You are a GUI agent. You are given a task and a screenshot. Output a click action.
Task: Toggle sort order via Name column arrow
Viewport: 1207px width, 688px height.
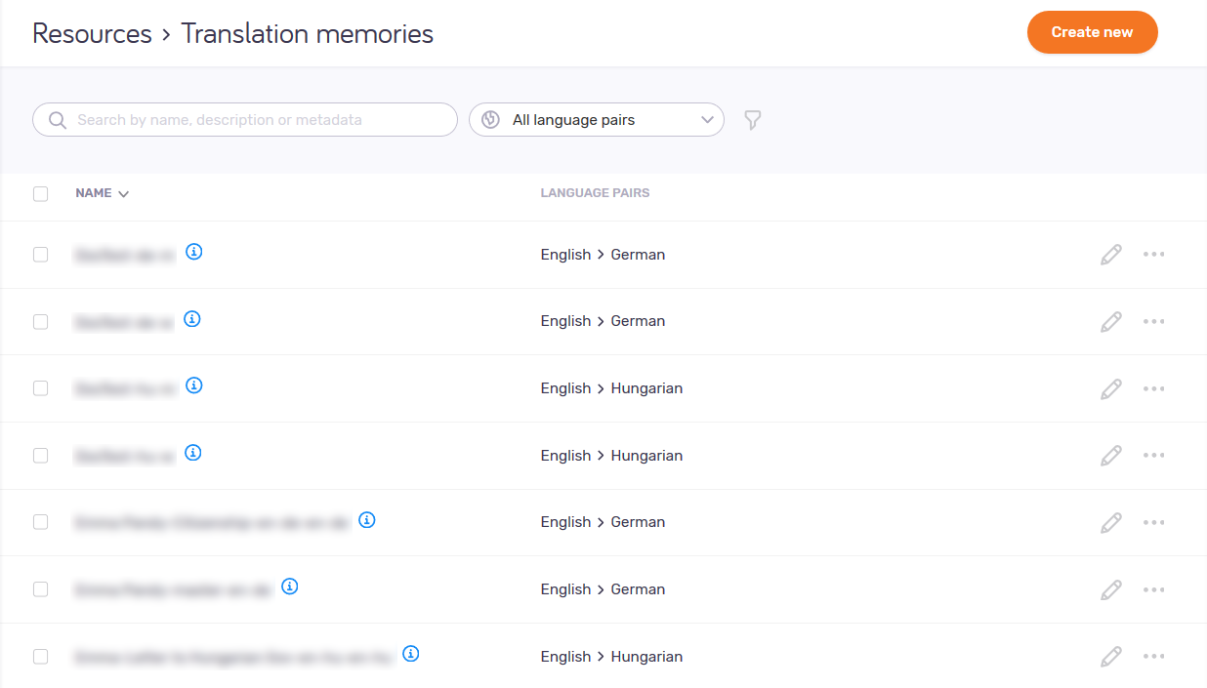[x=123, y=194]
